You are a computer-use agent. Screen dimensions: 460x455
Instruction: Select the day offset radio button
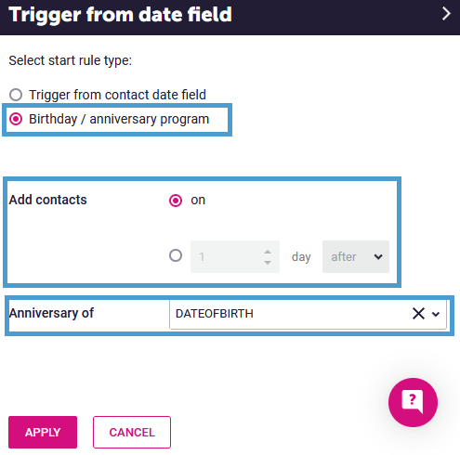click(176, 255)
